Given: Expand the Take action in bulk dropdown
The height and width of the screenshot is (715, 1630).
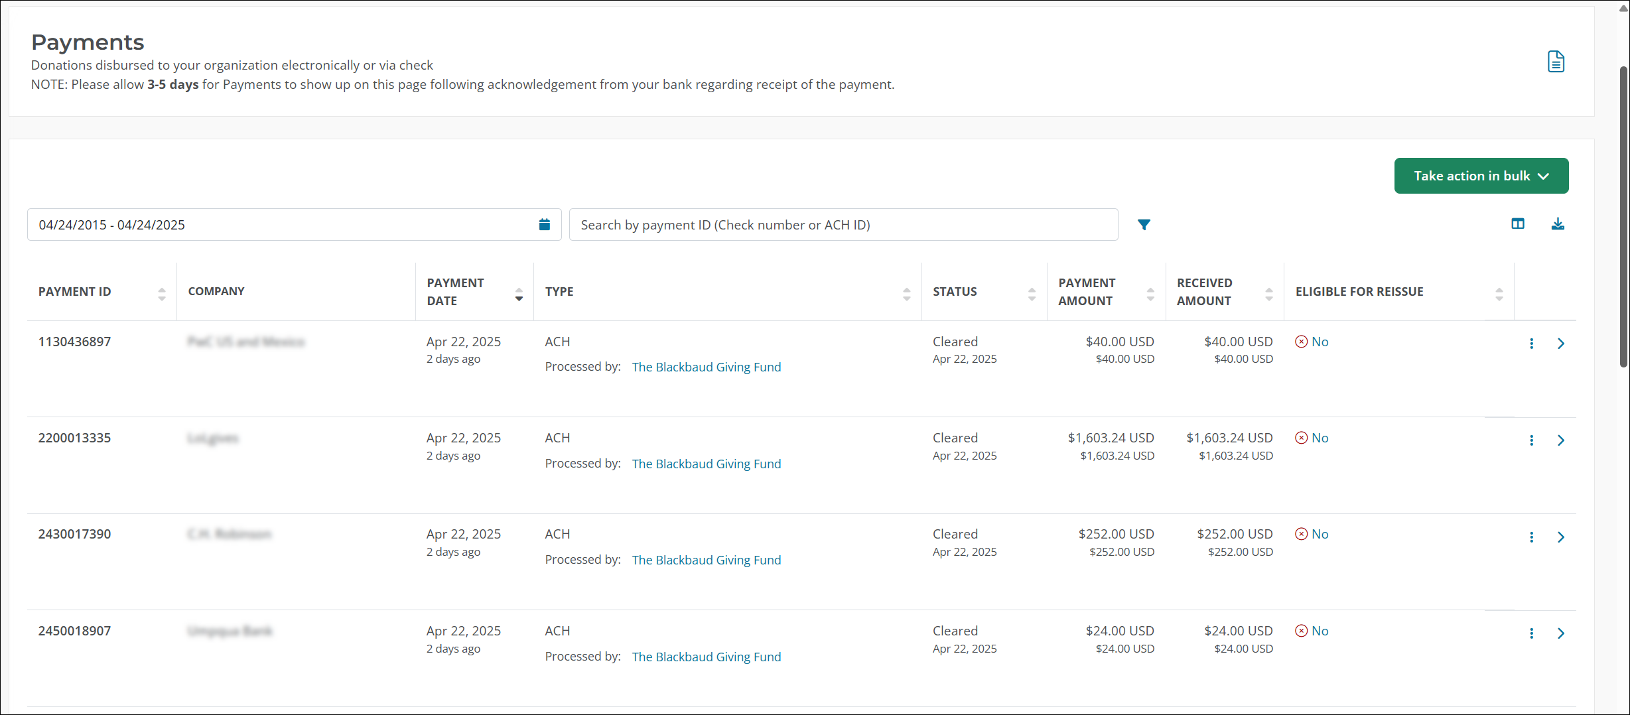Looking at the screenshot, I should point(1481,176).
